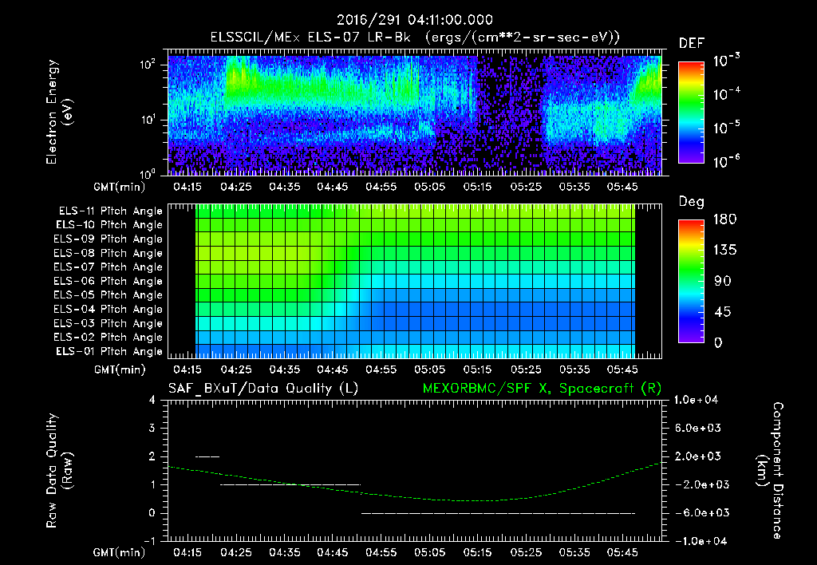Click the ELS-11 Pitch Angle row label
Viewport: 817px width, 565px height.
pos(110,211)
